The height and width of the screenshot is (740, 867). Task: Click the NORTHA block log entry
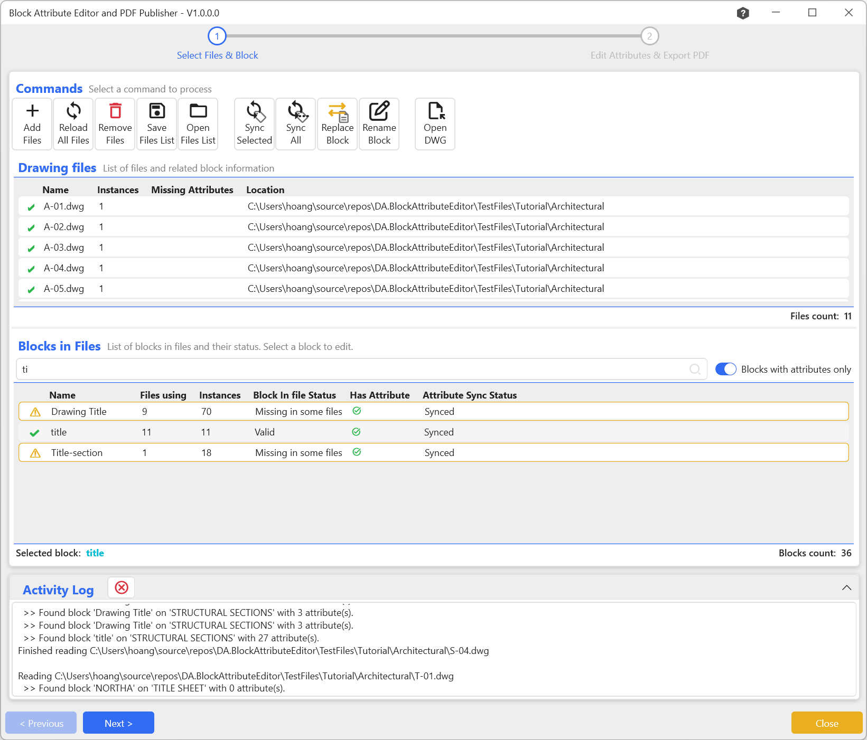coord(154,688)
